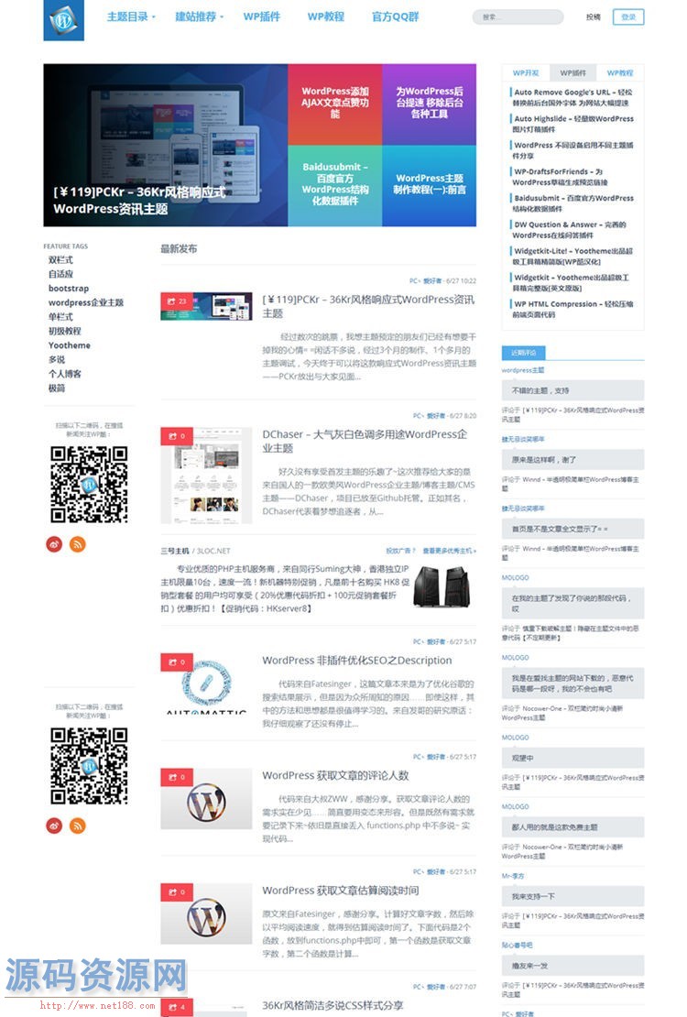This screenshot has width=687, height=1017.
Task: Open WP HTML Compression article link
Action: pos(572,309)
